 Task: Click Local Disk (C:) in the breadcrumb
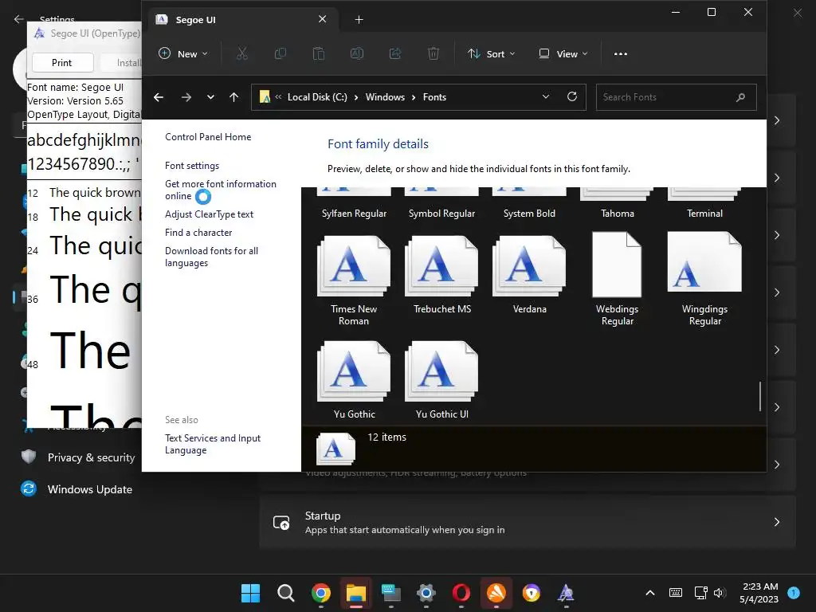tap(317, 97)
